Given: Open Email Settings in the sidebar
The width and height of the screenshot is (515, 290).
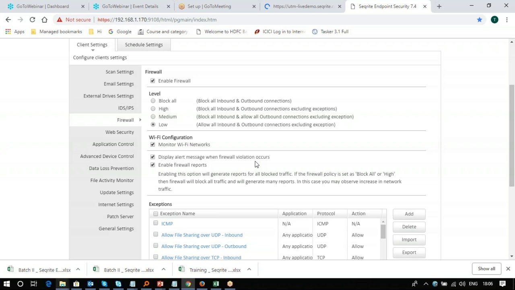Looking at the screenshot, I should point(119,84).
